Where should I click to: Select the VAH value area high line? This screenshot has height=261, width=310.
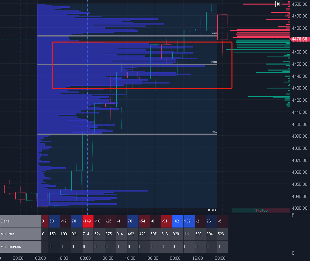click(127, 36)
